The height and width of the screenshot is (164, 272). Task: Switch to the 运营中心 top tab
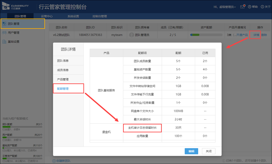[46, 16]
